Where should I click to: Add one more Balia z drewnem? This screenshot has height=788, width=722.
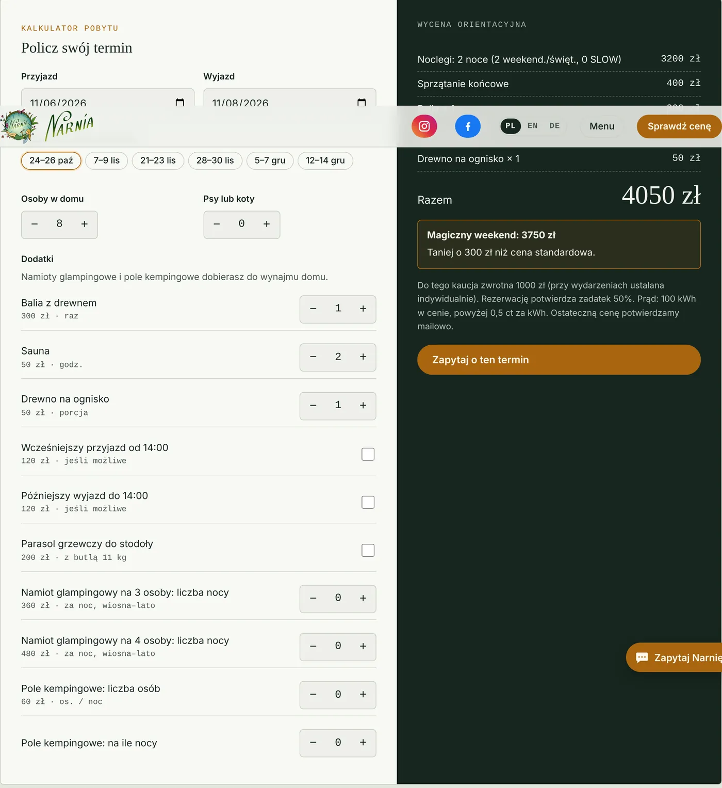(x=363, y=309)
